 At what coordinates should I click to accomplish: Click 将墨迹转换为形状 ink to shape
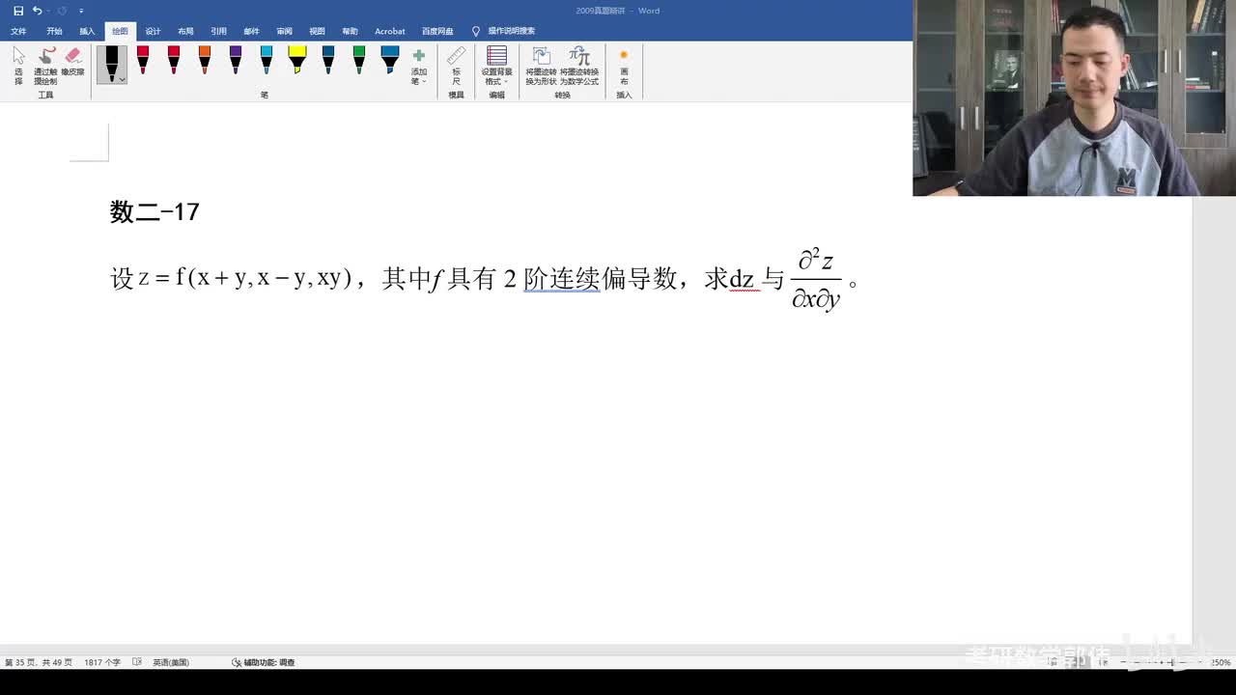coord(541,67)
